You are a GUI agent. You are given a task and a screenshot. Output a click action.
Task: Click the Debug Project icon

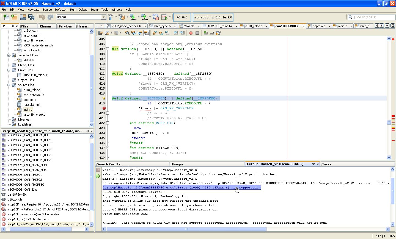[x=164, y=17]
